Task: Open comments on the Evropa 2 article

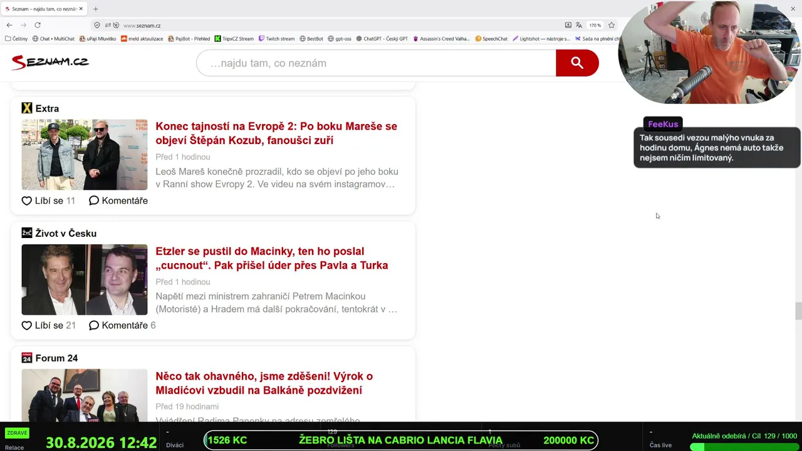Action: (x=118, y=200)
